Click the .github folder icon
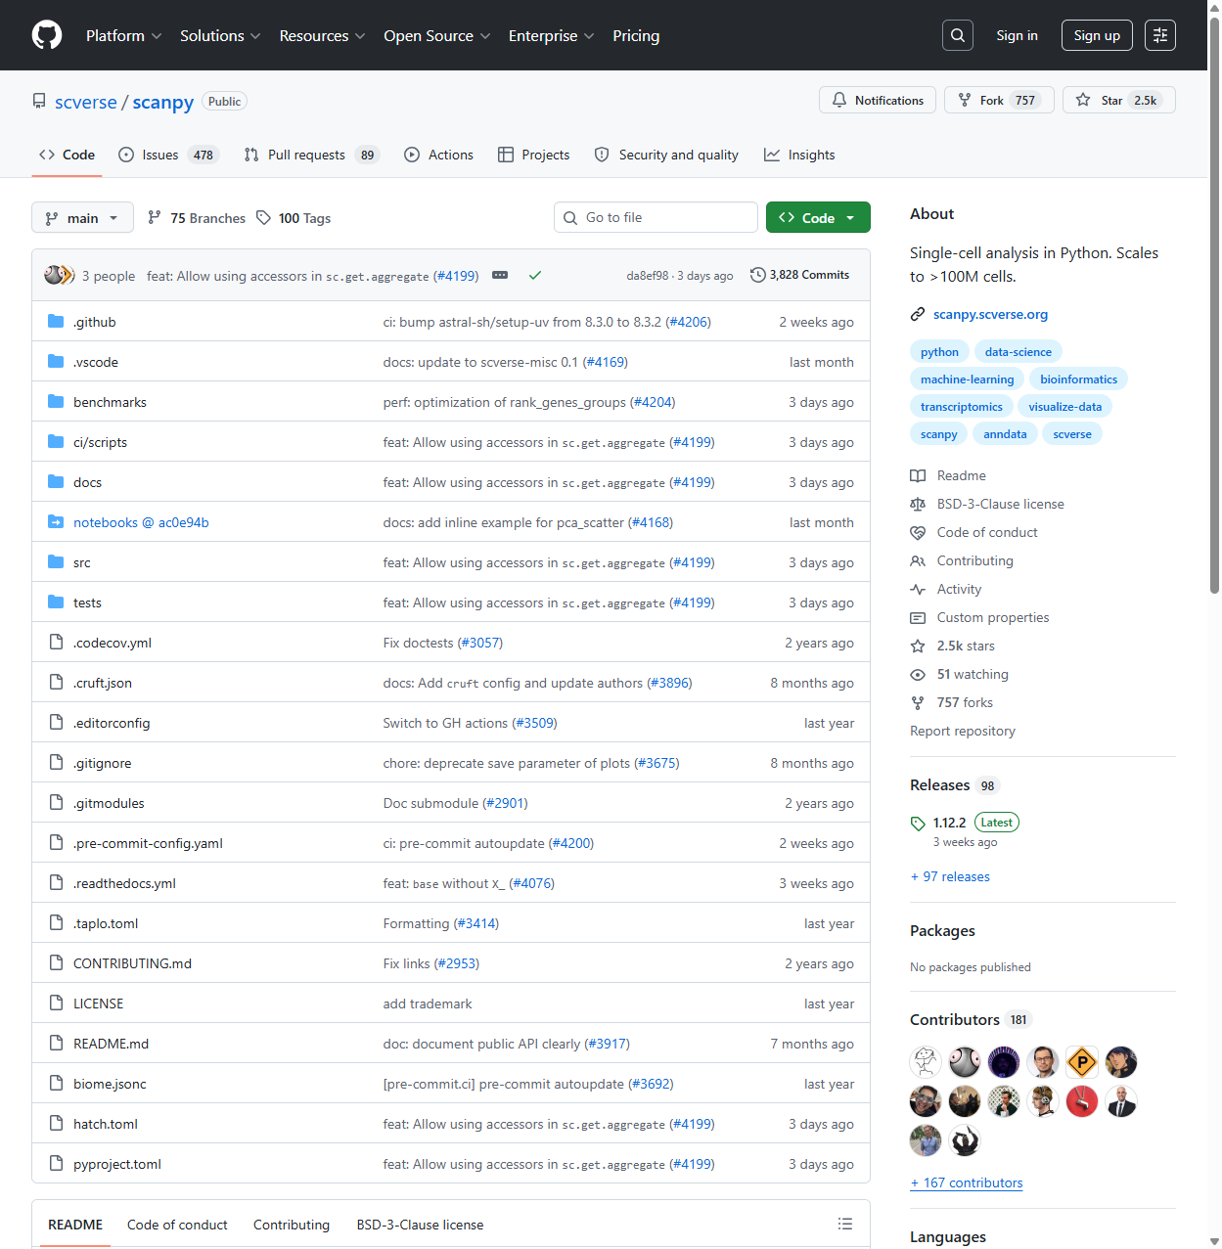Image resolution: width=1222 pixels, height=1249 pixels. (56, 322)
